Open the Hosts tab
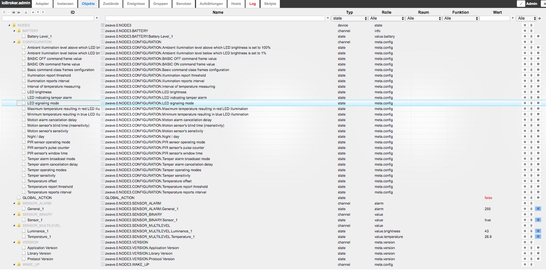The height and width of the screenshot is (270, 546). [x=236, y=4]
